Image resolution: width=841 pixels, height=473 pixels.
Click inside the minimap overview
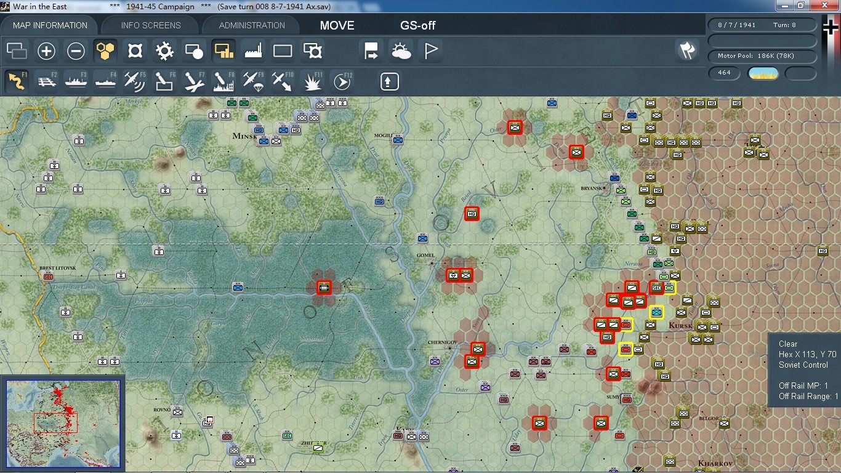pyautogui.click(x=63, y=424)
